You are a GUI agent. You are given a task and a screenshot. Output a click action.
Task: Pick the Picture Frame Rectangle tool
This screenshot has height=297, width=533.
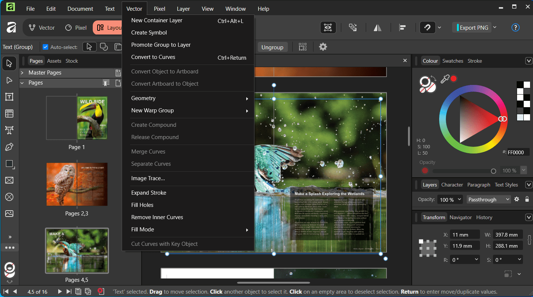click(9, 180)
